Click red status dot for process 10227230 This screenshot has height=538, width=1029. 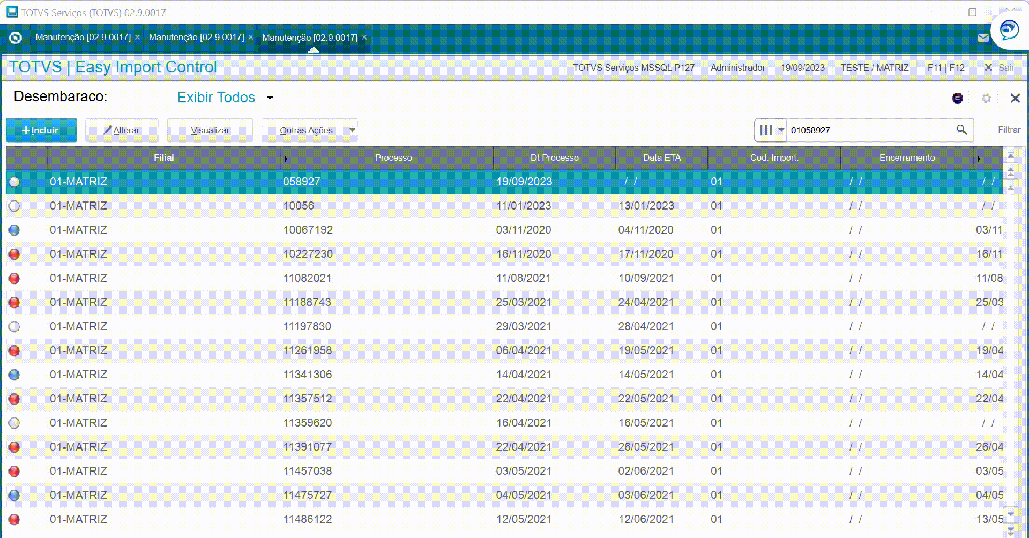pyautogui.click(x=14, y=254)
